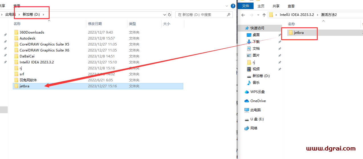The height and width of the screenshot is (159, 363).
Task: Expand recent locations dropdown in right window
Action: pyautogui.click(x=258, y=15)
